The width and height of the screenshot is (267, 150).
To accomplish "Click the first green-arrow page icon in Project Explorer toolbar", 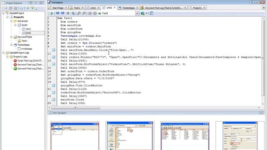I will pos(28,8).
